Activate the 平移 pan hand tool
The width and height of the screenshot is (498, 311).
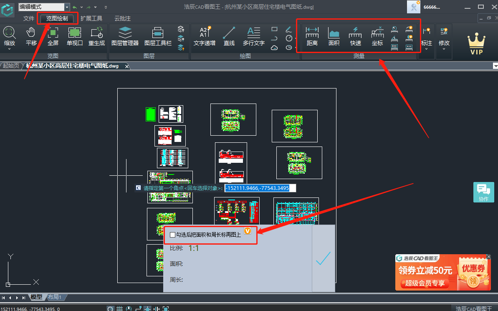click(x=31, y=36)
